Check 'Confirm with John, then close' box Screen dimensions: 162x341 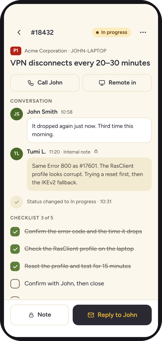coord(15,284)
